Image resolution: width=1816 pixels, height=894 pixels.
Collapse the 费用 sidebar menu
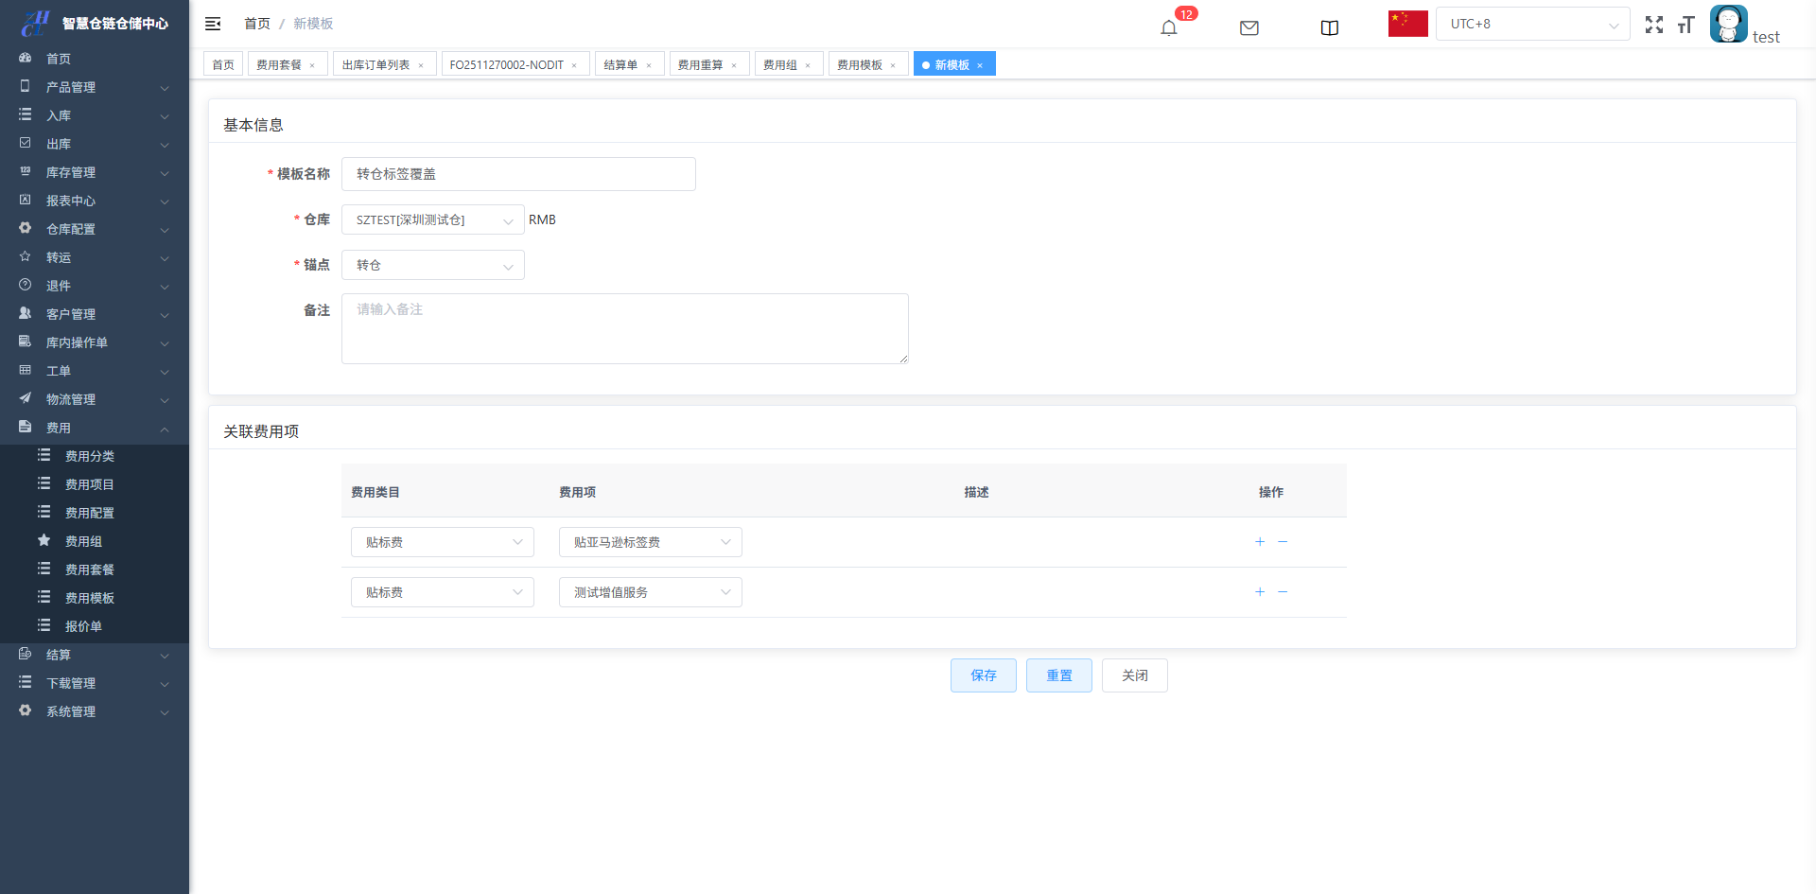[x=95, y=428]
